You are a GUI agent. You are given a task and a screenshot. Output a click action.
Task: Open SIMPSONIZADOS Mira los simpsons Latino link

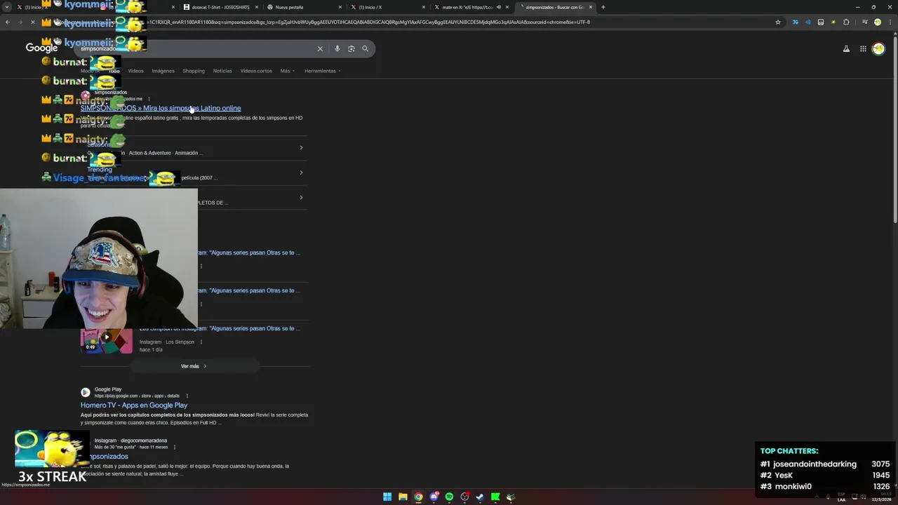[x=161, y=108]
